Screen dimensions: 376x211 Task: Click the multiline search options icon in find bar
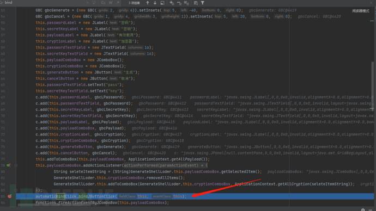[x=196, y=3]
